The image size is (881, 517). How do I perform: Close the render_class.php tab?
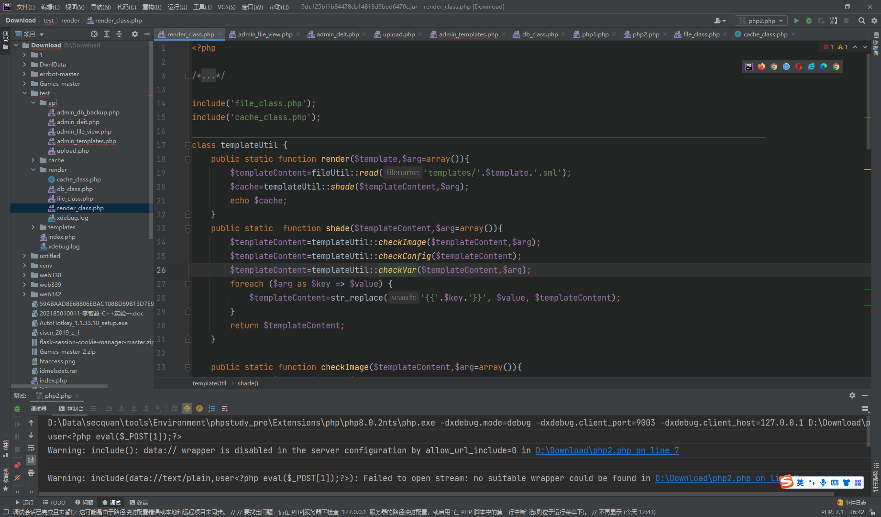pos(220,34)
